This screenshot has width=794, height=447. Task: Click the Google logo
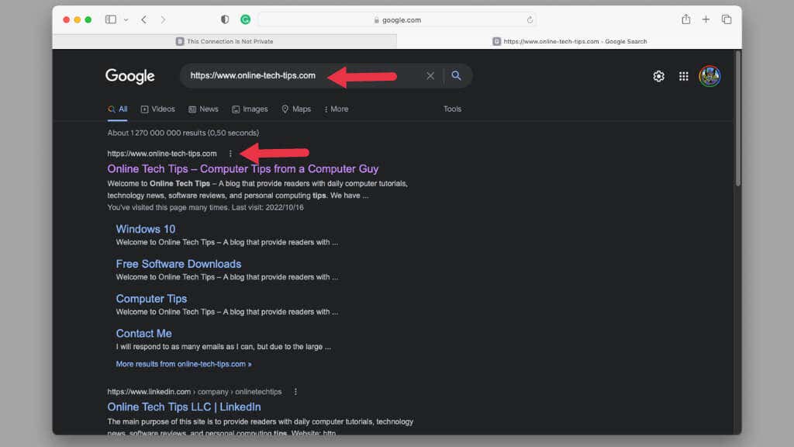[130, 76]
